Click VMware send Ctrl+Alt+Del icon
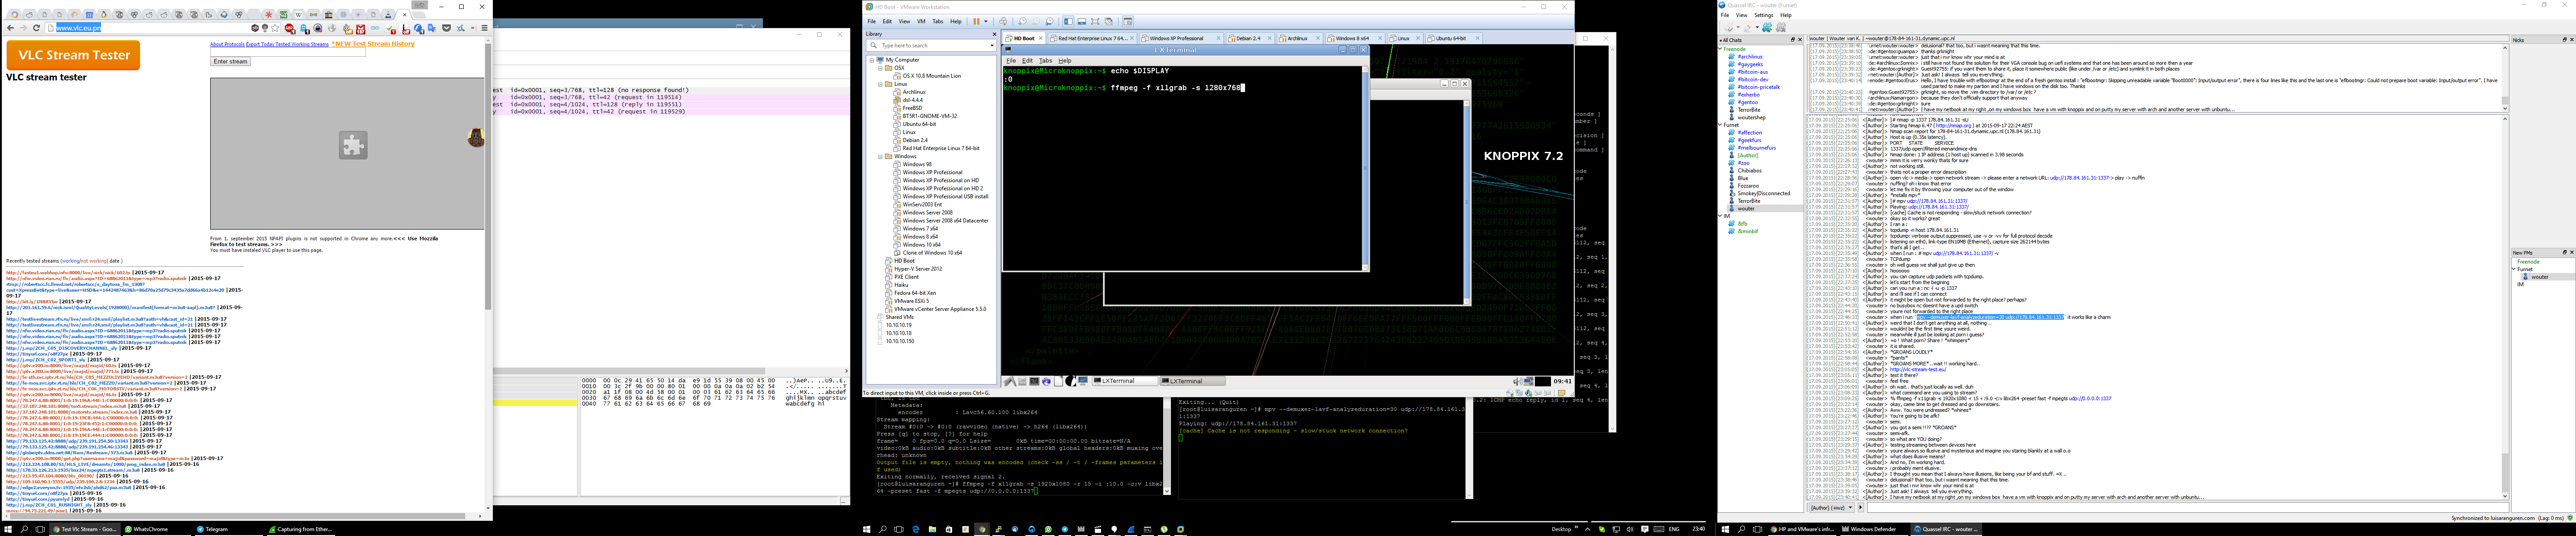Image resolution: width=2576 pixels, height=536 pixels. click(1003, 21)
